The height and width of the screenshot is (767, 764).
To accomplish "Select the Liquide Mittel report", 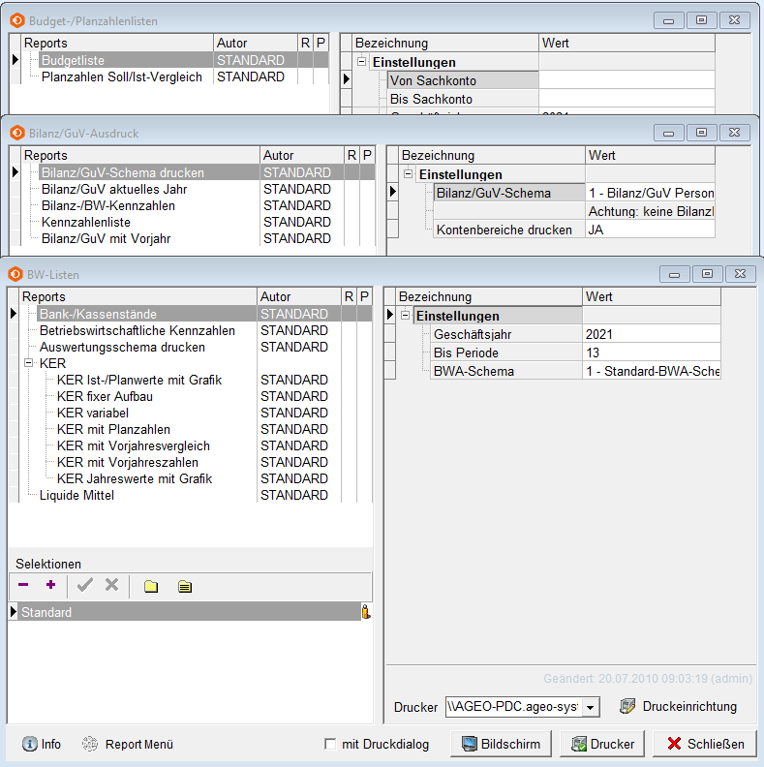I will [76, 495].
